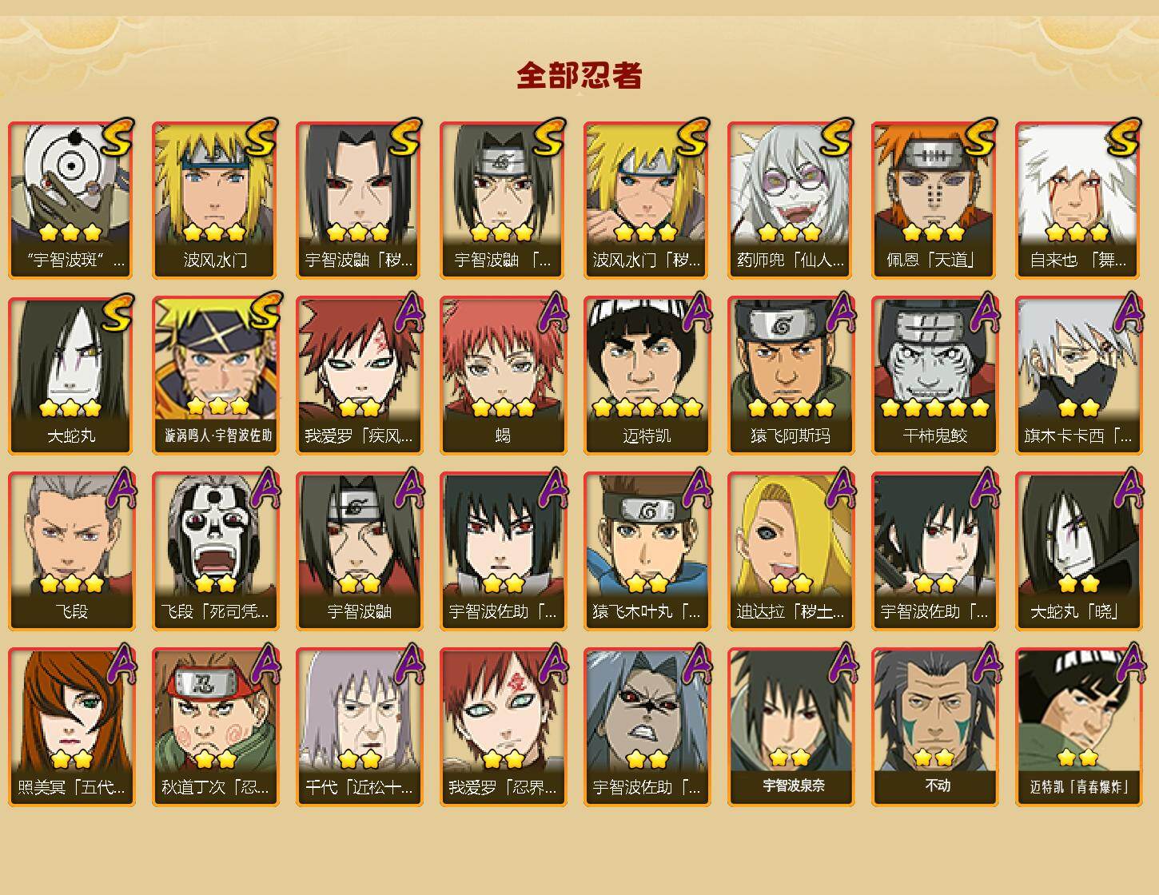Pick the 迪达拉「秽土 ninja card
Viewport: 1159px width, 895px height.
tap(791, 551)
